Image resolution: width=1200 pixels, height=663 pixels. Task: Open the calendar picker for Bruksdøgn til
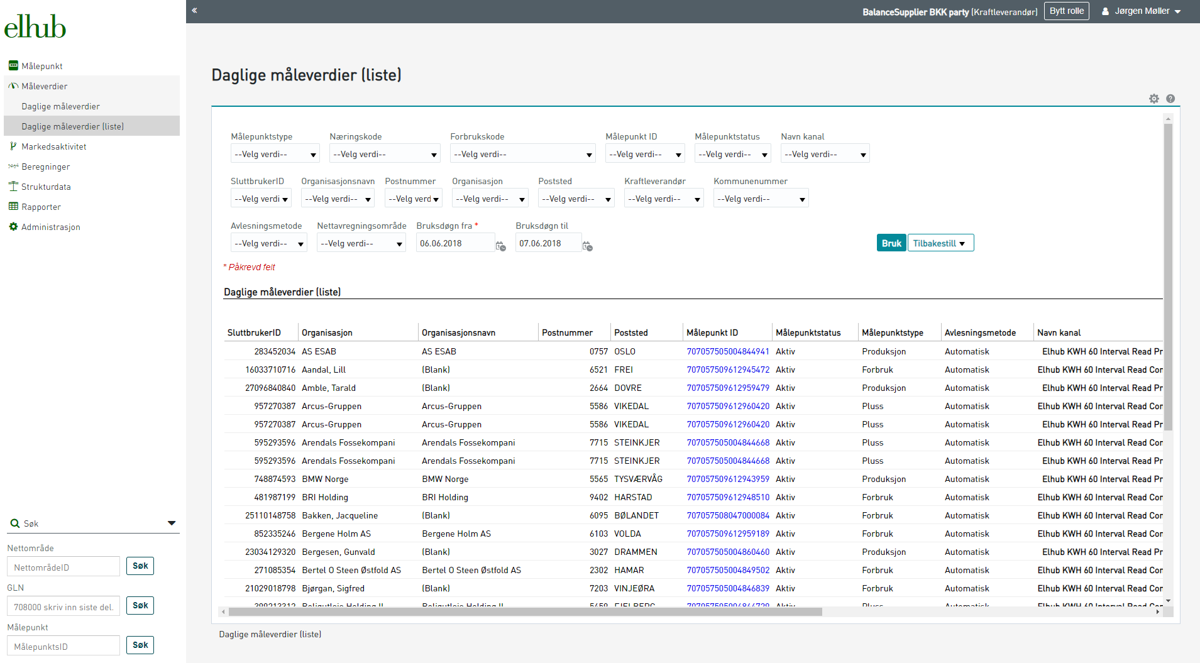point(588,246)
